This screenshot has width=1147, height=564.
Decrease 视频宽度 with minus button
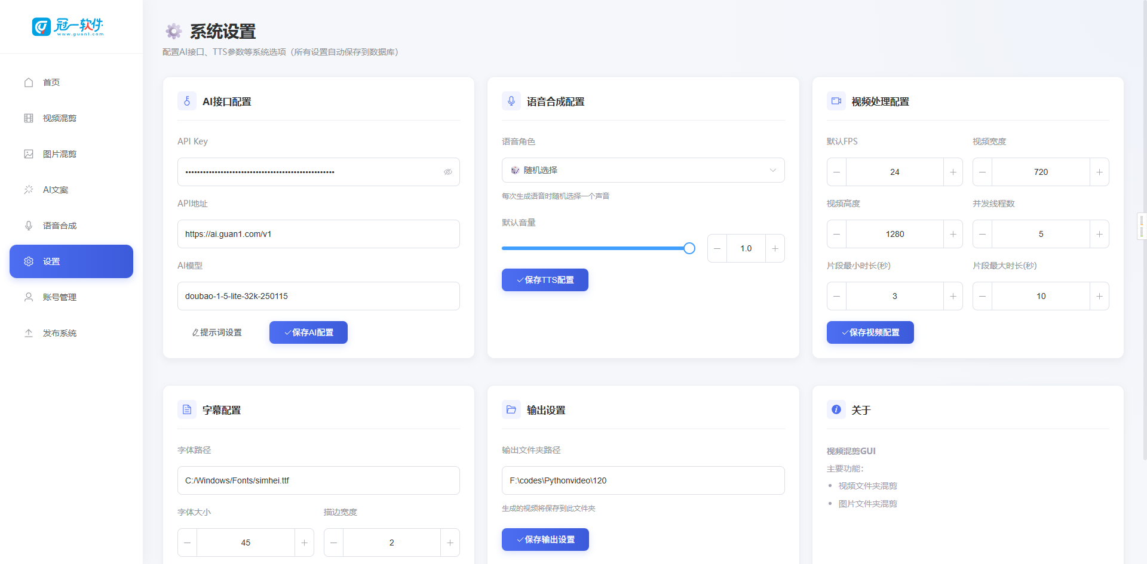(x=982, y=172)
